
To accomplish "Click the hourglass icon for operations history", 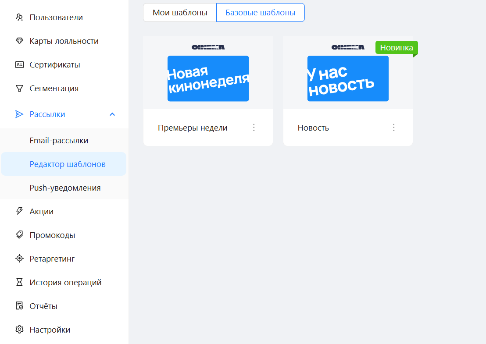I will (19, 282).
